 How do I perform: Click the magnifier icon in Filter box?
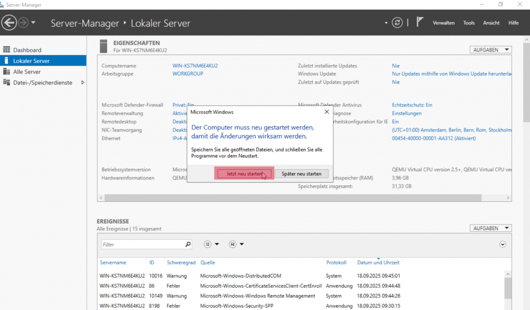click(x=188, y=244)
